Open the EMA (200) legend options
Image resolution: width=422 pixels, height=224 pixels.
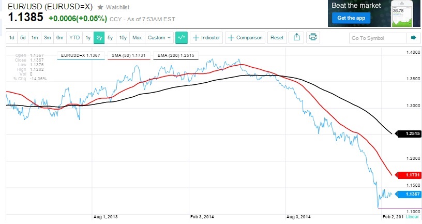[x=175, y=54]
